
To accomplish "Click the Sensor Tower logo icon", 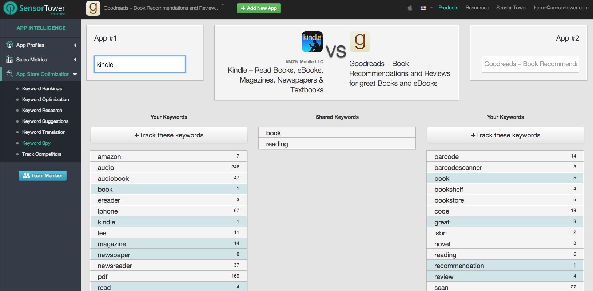I will (10, 8).
